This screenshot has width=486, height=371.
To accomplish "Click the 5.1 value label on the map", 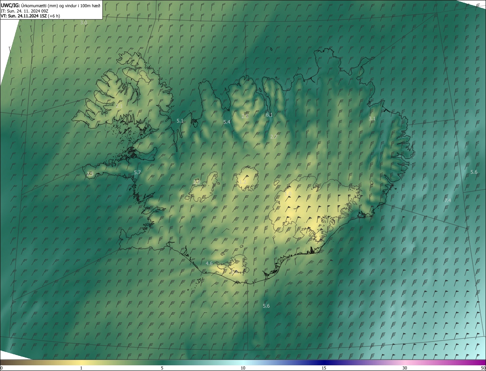I will (180, 121).
